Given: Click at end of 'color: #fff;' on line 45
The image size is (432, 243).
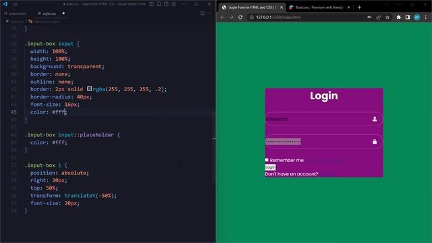Looking at the screenshot, I should coord(67,112).
